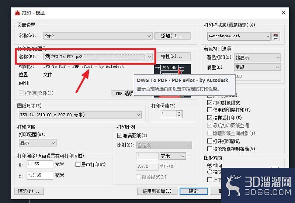Click the 预览(P) preview button
Viewport: 295px width, 203px height.
29,191
